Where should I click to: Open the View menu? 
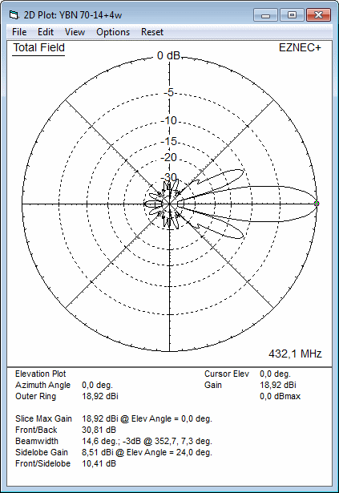[75, 32]
